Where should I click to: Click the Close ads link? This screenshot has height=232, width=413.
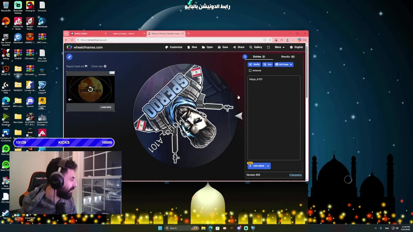99,66
